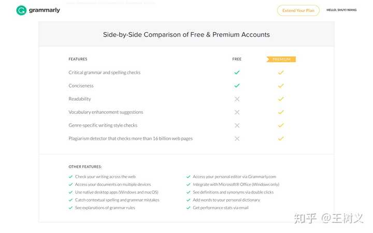This screenshot has height=233, width=373.
Task: Click the Extend Your Plan button
Action: point(298,10)
